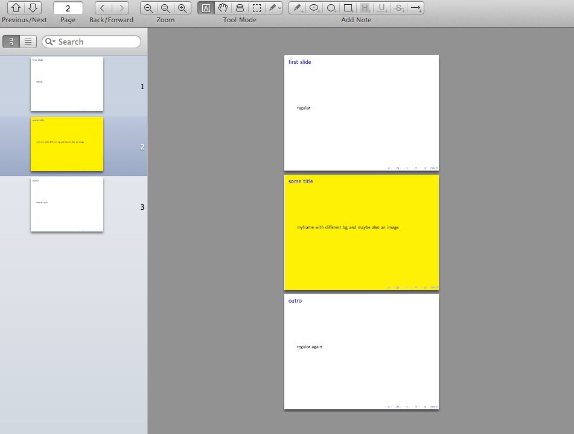Zoom to actual size

[x=165, y=8]
